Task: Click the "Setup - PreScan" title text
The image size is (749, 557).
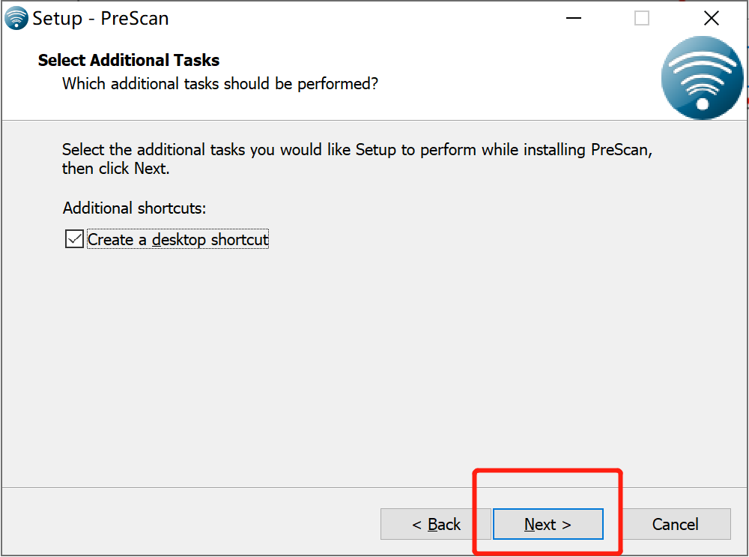Action: coord(100,18)
